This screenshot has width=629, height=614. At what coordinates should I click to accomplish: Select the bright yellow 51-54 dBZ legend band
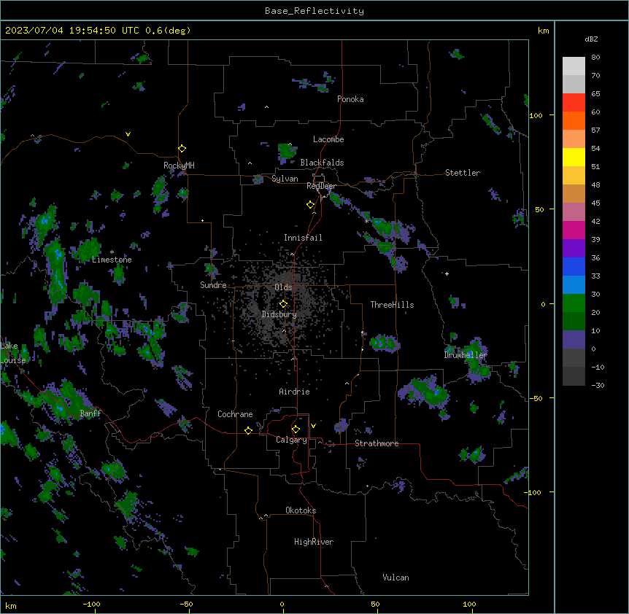click(x=574, y=157)
